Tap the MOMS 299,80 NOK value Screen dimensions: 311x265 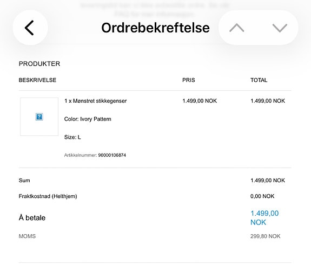266,236
